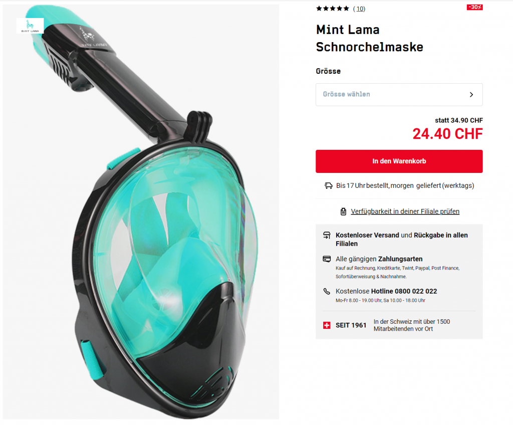
Task: Click the Mint Lama Schnorchelmaske title
Action: point(370,38)
